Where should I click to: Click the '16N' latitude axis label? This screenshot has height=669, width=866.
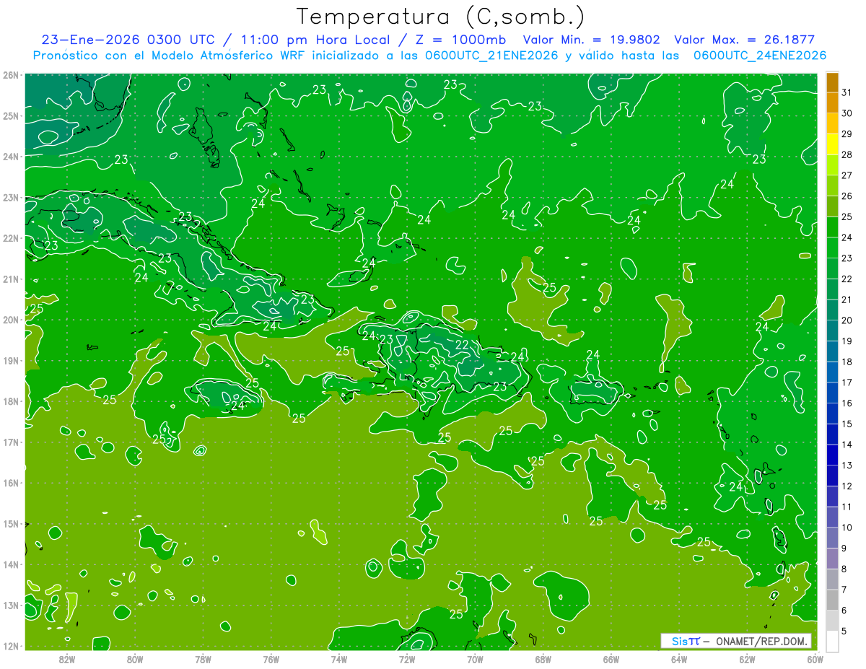pyautogui.click(x=10, y=483)
